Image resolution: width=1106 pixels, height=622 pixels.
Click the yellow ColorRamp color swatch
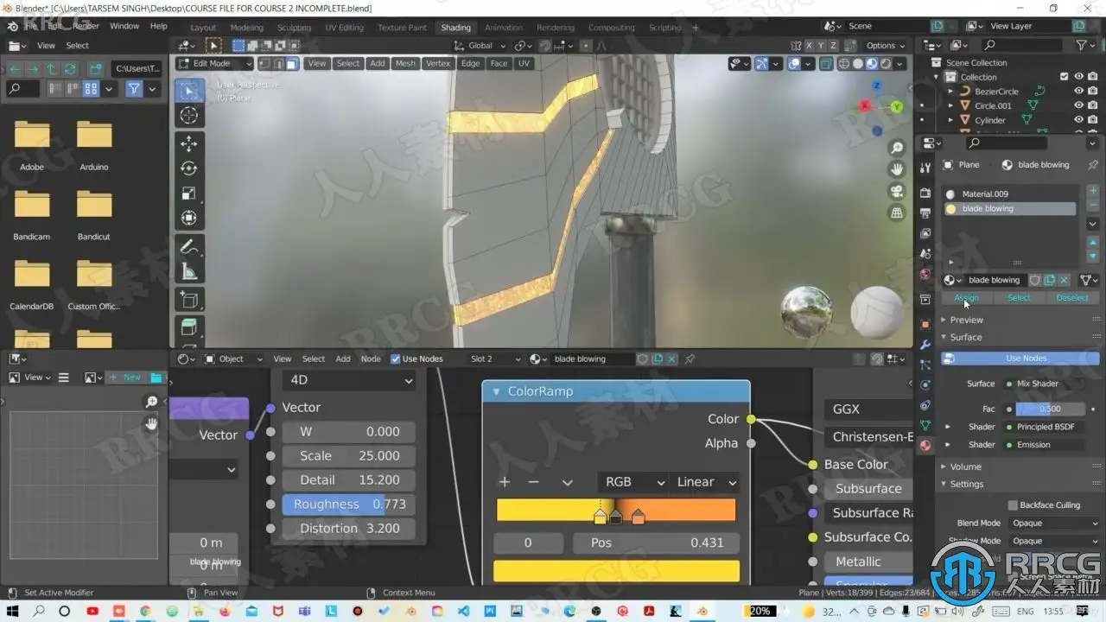click(x=616, y=571)
